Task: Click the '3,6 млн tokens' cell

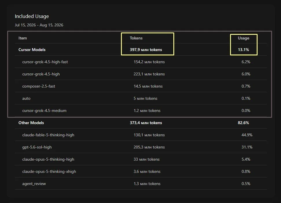Action: (x=147, y=172)
